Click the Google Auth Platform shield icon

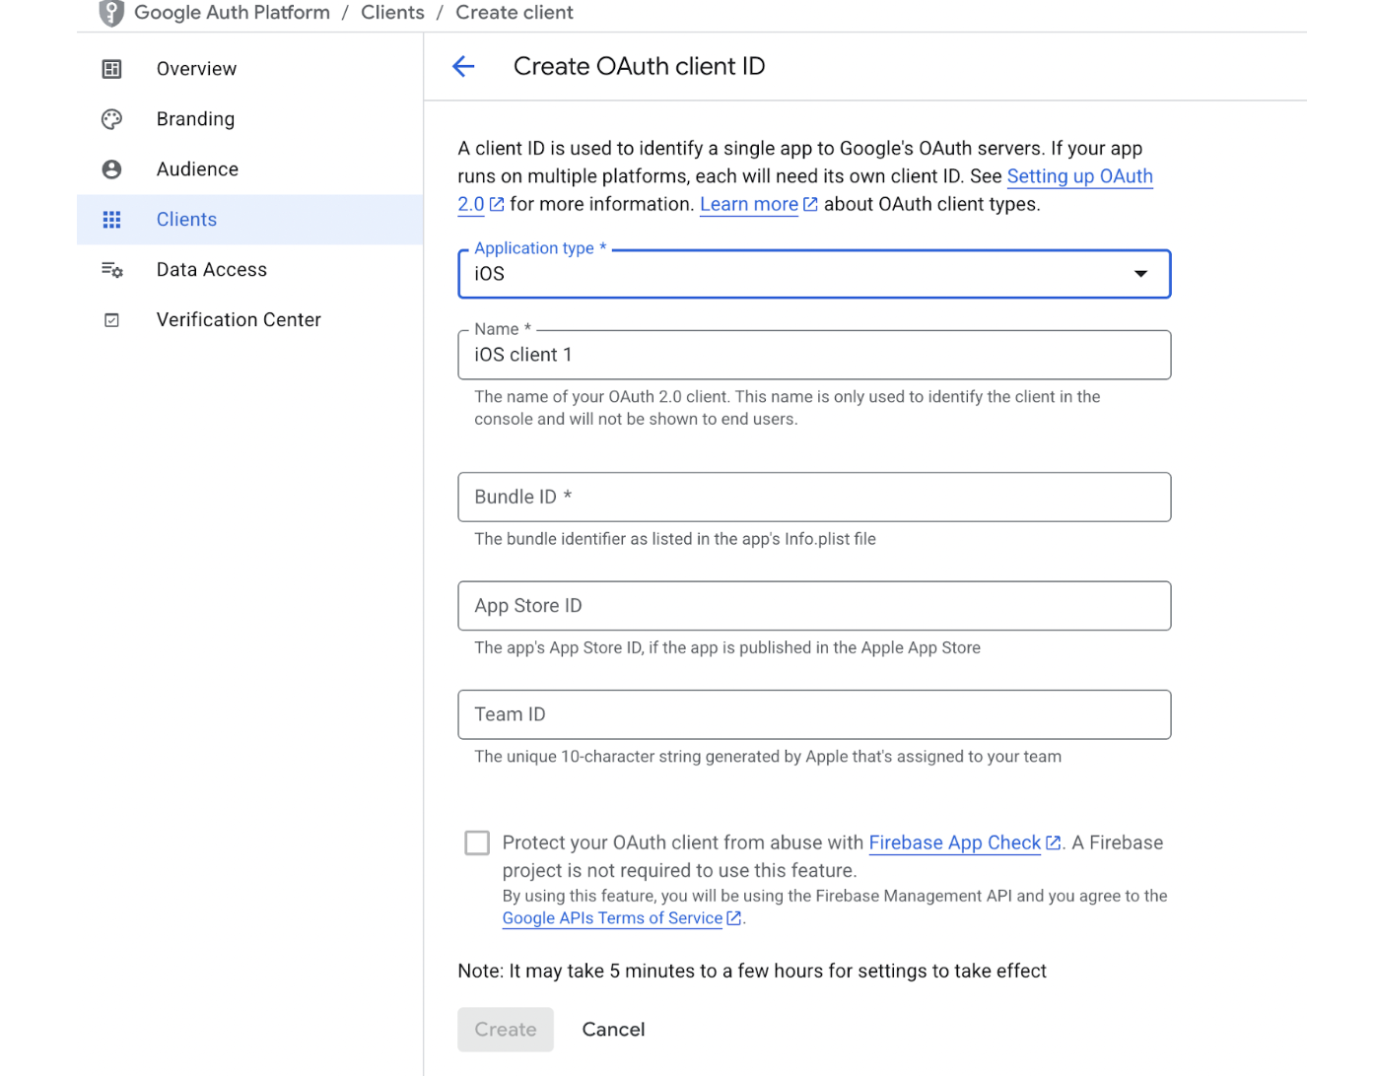click(111, 13)
